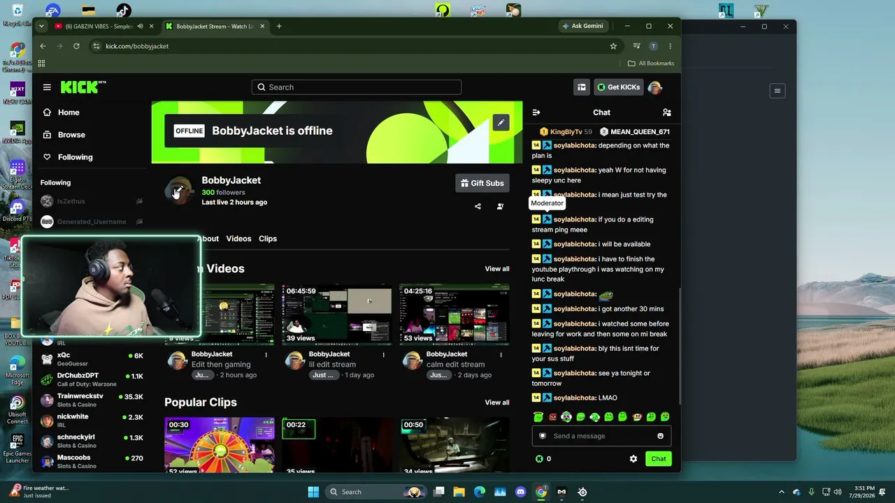Open File Explorer from the taskbar

pos(459,492)
